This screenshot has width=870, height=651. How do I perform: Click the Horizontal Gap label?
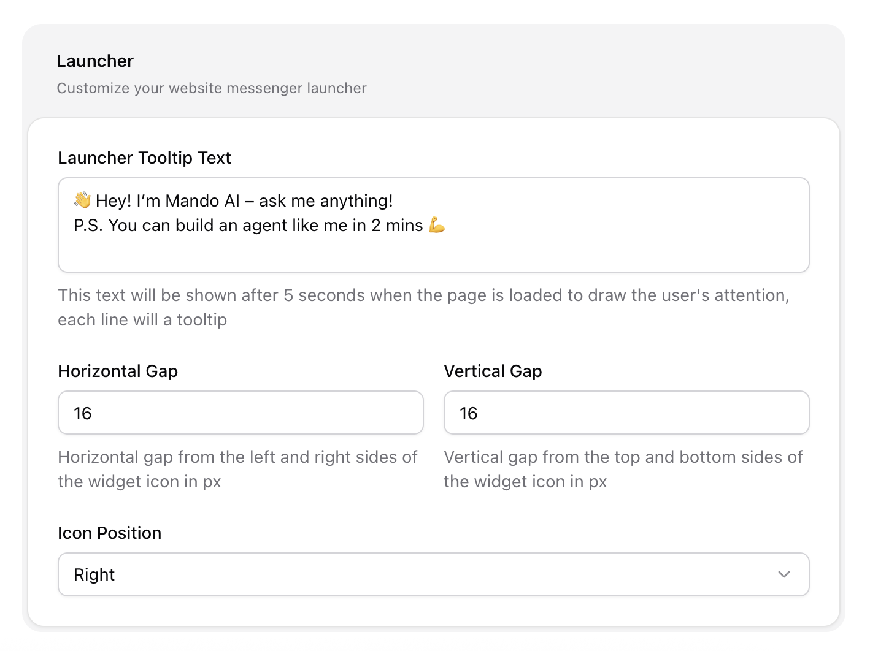118,371
